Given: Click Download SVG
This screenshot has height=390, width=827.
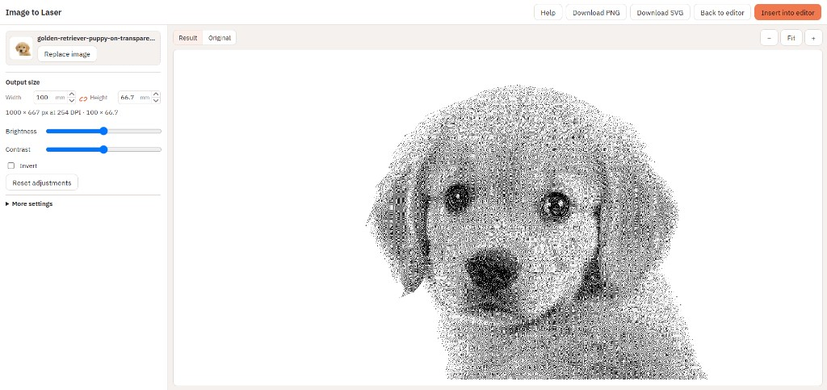Looking at the screenshot, I should 661,13.
